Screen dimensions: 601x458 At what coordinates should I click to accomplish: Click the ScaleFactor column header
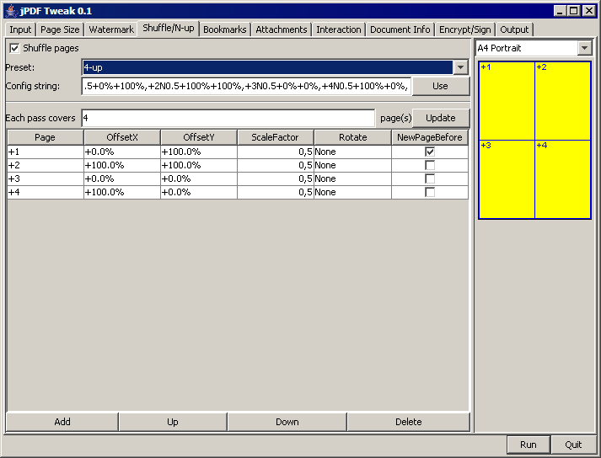coord(275,137)
